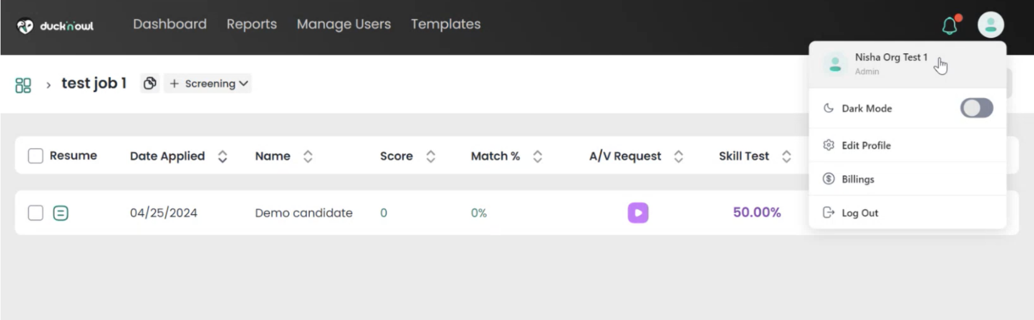Play Demo candidate's A/V request video
Viewport: 1034px width, 320px height.
(638, 213)
